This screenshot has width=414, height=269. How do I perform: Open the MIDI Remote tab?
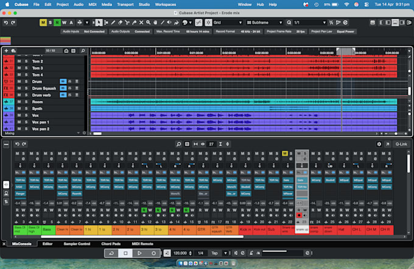coord(142,244)
